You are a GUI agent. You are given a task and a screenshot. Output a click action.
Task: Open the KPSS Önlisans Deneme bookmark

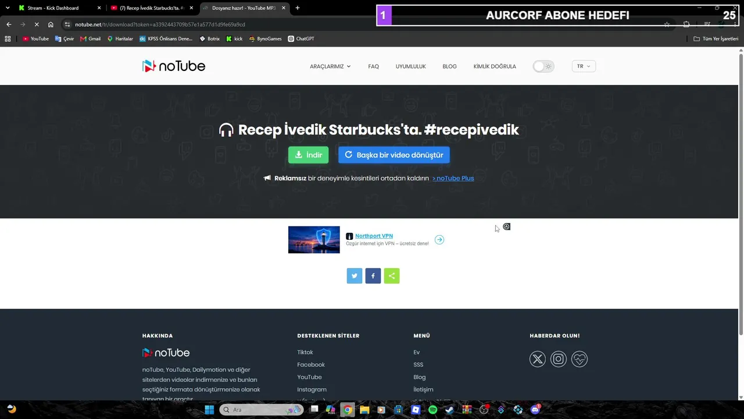[166, 39]
